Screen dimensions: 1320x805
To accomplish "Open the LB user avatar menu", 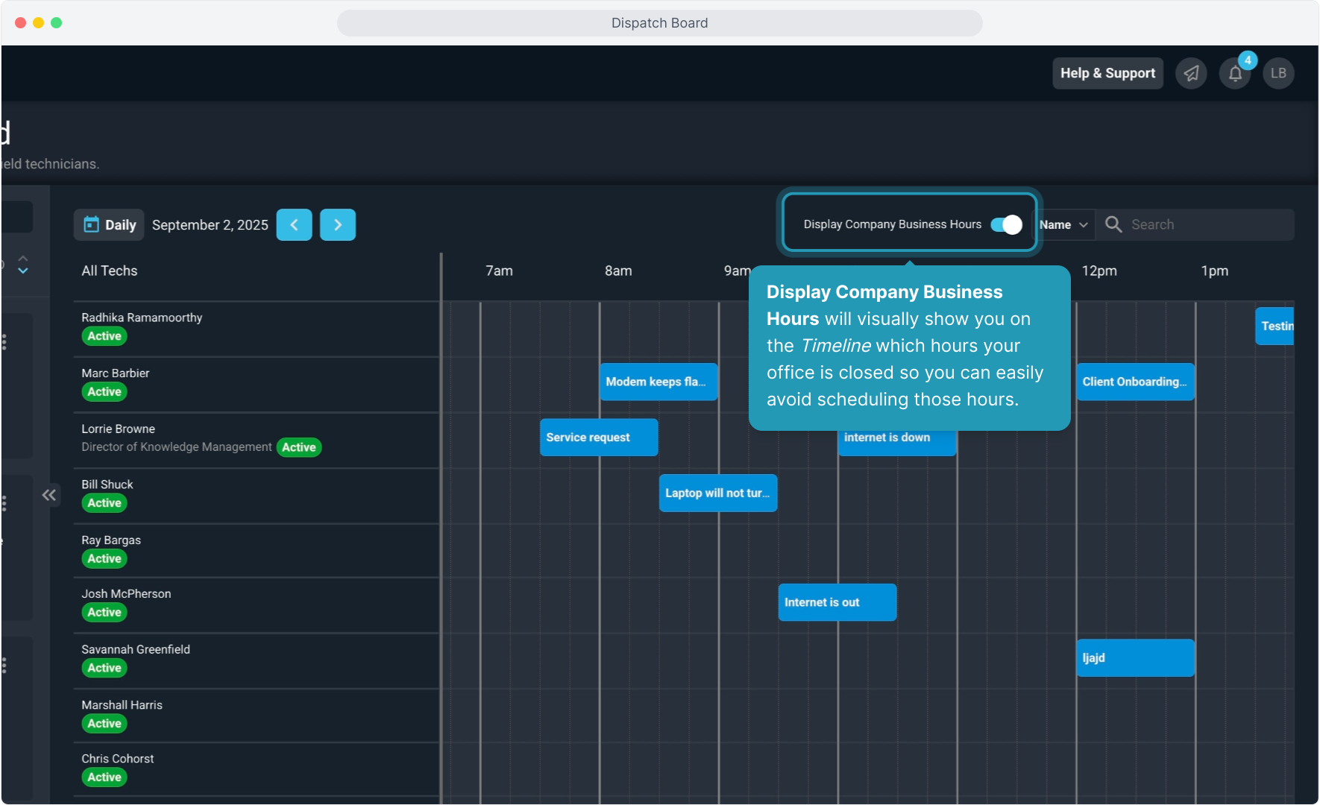I will (1278, 74).
